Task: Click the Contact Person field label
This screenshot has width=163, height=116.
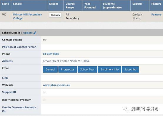Action: 12,40
